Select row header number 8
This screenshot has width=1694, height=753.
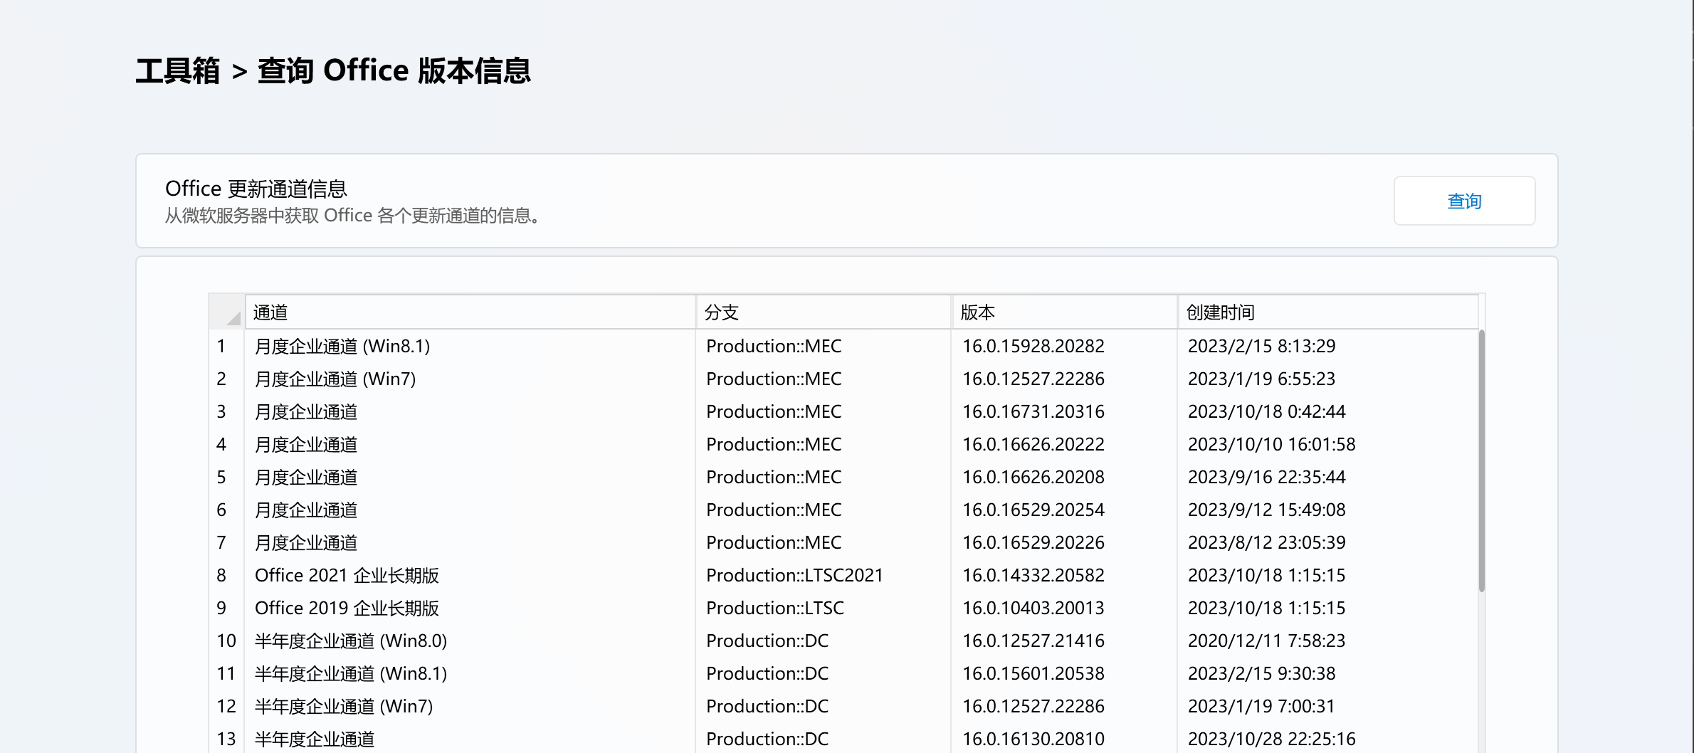[226, 575]
